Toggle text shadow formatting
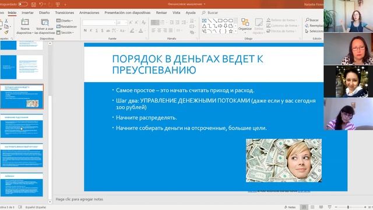 coord(103,30)
